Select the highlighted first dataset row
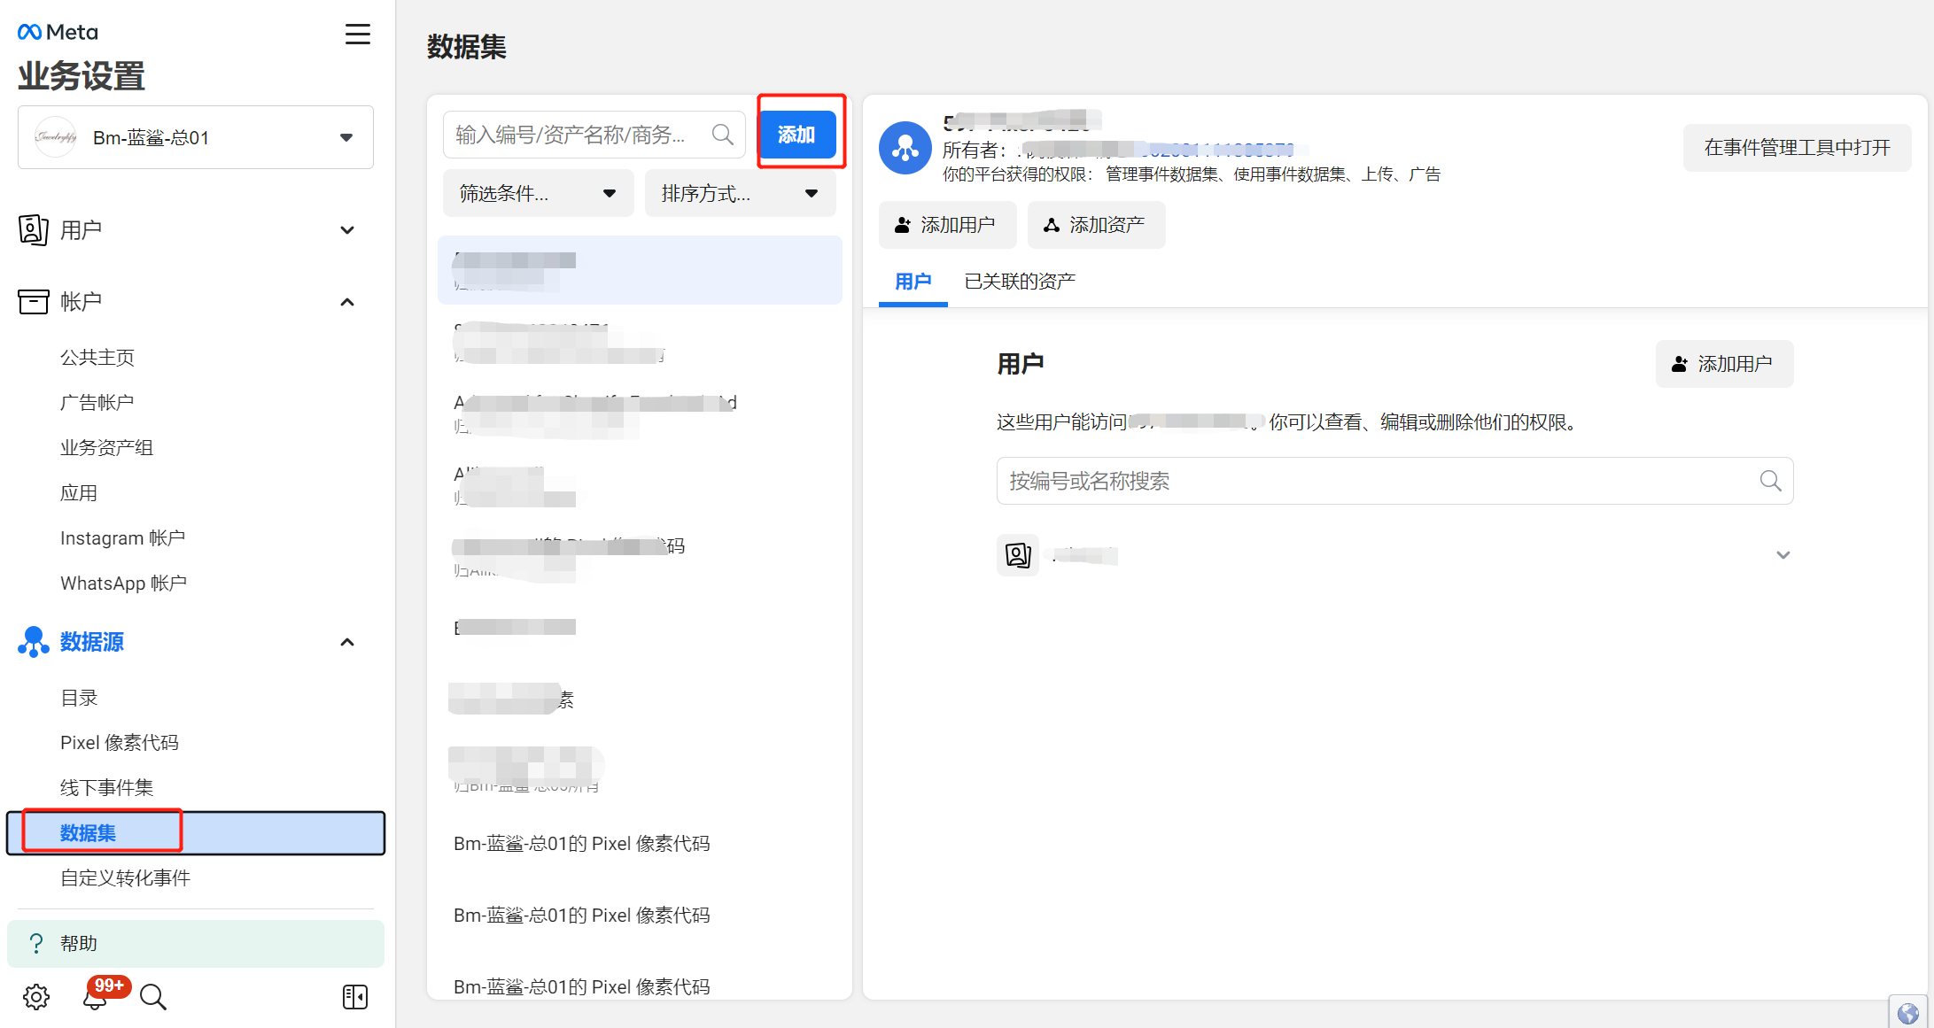The width and height of the screenshot is (1934, 1028). tap(640, 270)
